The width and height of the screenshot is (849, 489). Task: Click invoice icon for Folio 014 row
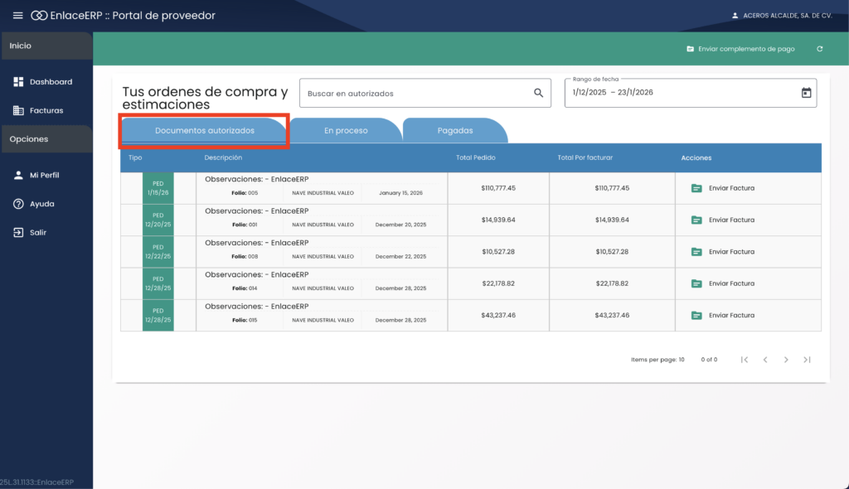click(x=696, y=283)
